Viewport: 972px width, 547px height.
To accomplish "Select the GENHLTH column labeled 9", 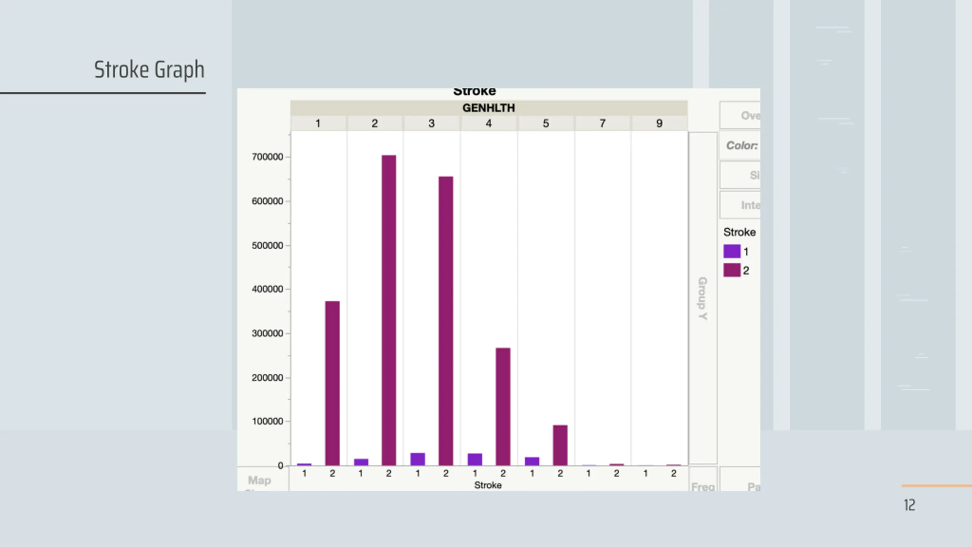I will (x=659, y=123).
